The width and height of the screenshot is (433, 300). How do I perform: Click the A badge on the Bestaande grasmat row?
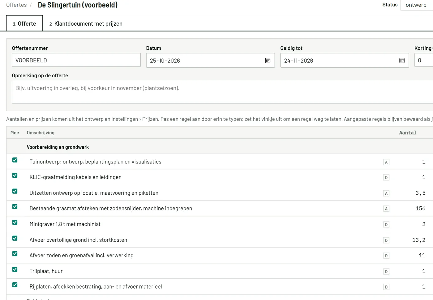click(x=386, y=209)
